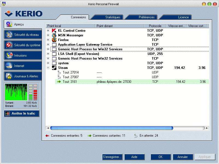This screenshot has height=164, width=219.
Task: Open the Préférences tab
Action: click(x=146, y=17)
